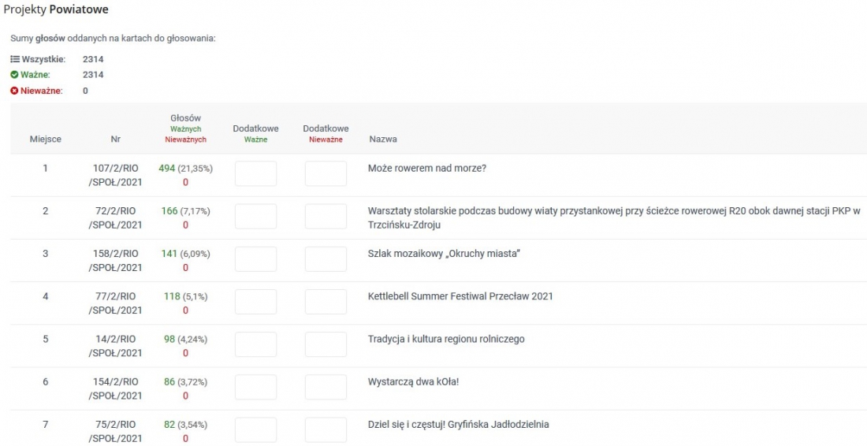The height and width of the screenshot is (446, 867).
Task: Click Dodatkowe Nieważne field for Kettlebell Summer Festiwal
Action: click(x=326, y=302)
